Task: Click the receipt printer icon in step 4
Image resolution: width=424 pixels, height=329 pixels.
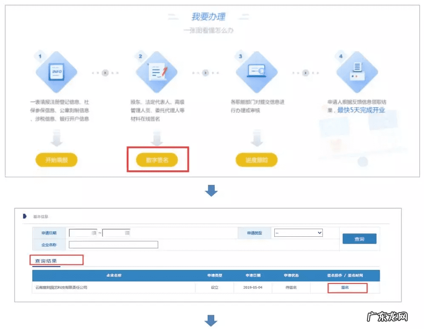Action: pyautogui.click(x=356, y=71)
